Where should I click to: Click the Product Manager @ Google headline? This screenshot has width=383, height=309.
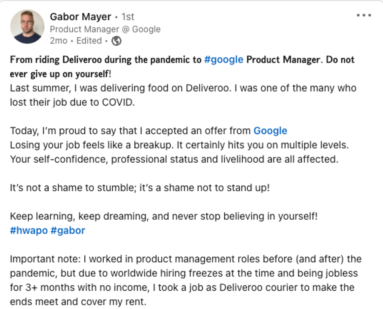[105, 29]
